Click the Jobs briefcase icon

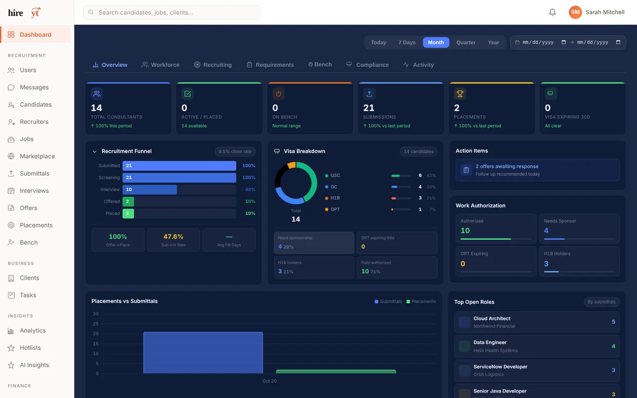tap(11, 139)
